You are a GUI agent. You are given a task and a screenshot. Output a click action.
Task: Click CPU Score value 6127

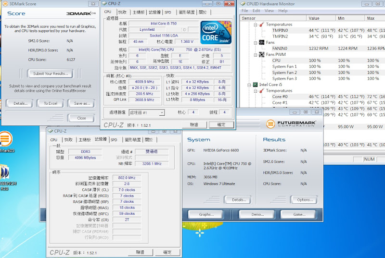[x=71, y=60]
